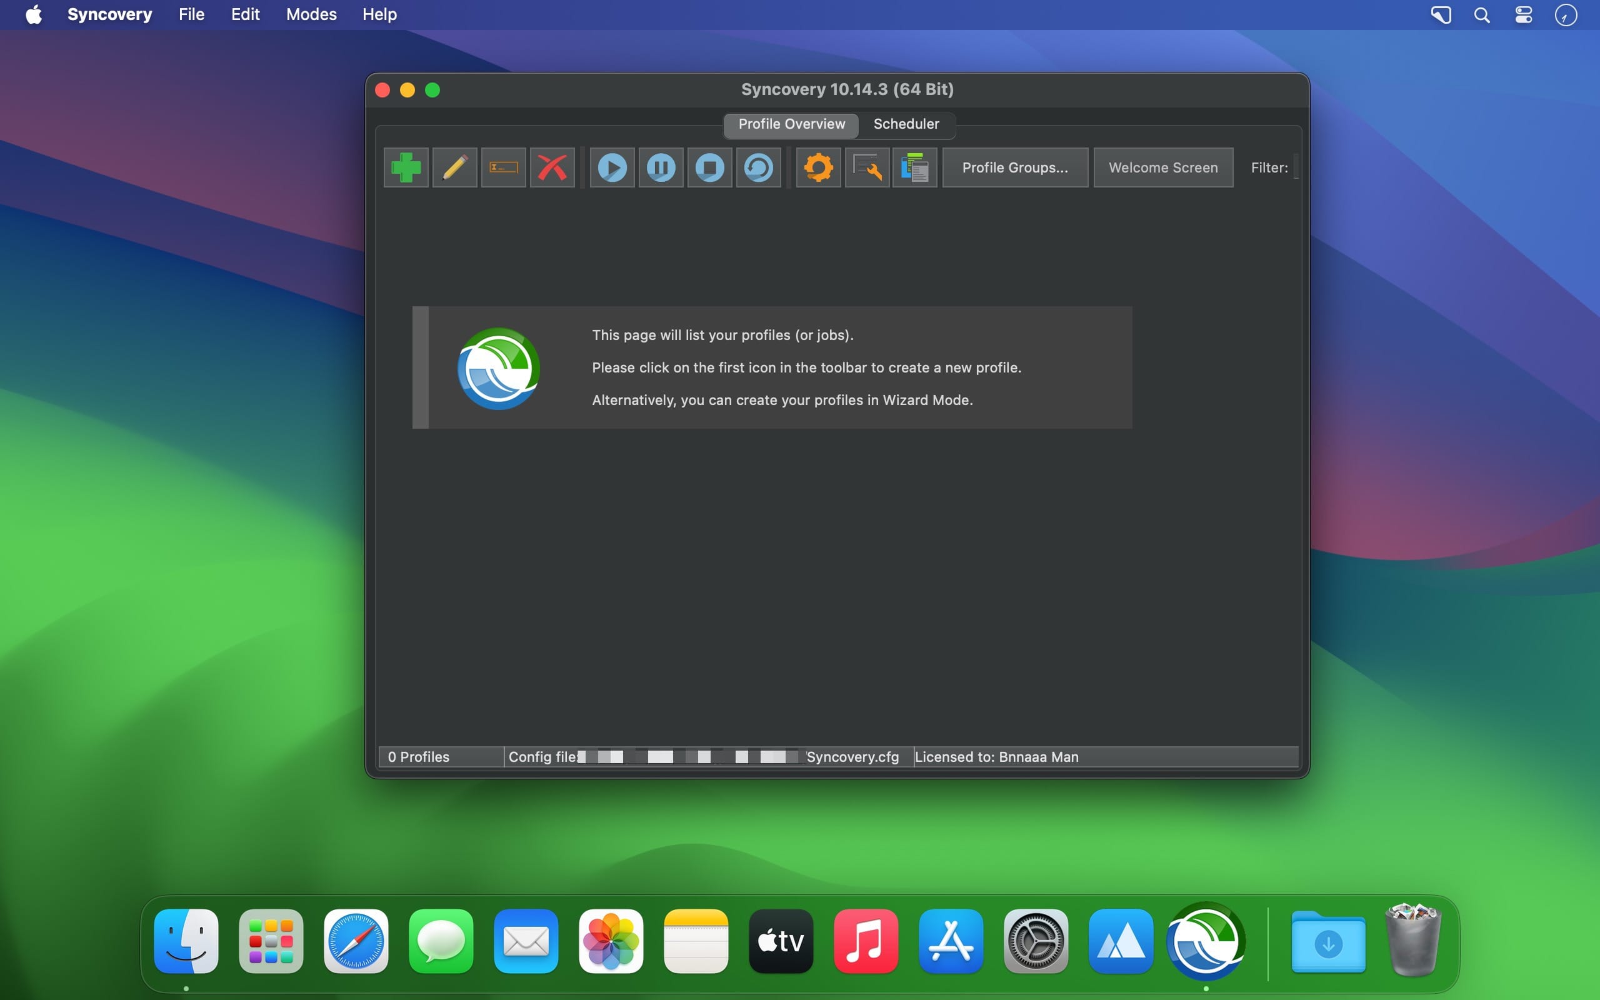This screenshot has width=1600, height=1000.
Task: Click the blue and green file list toolbar icon
Action: tap(915, 167)
